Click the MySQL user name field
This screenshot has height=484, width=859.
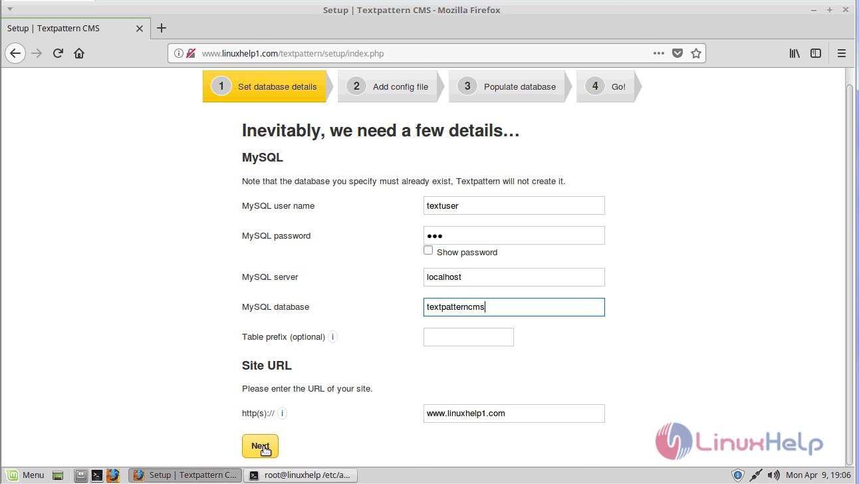click(514, 205)
